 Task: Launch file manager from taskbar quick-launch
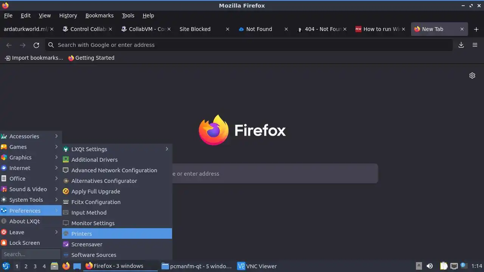(x=54, y=266)
